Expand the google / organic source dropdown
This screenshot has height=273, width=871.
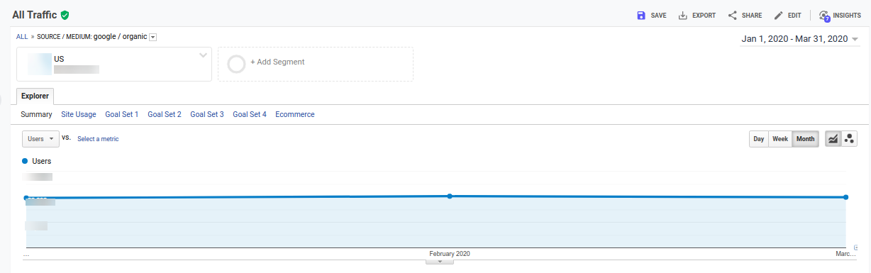[152, 37]
